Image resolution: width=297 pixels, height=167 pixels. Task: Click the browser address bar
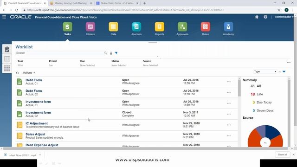[x=149, y=10]
